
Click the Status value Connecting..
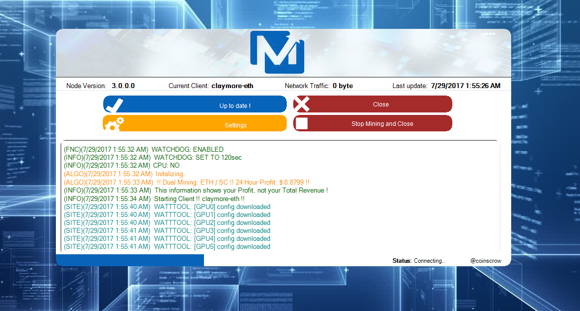click(429, 261)
